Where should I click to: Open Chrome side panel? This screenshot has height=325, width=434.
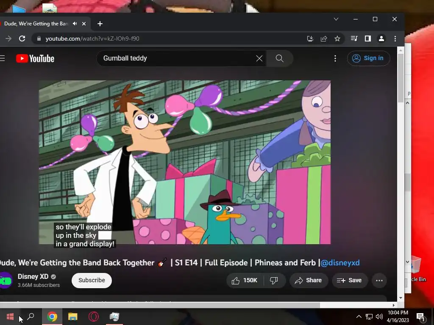tap(367, 39)
